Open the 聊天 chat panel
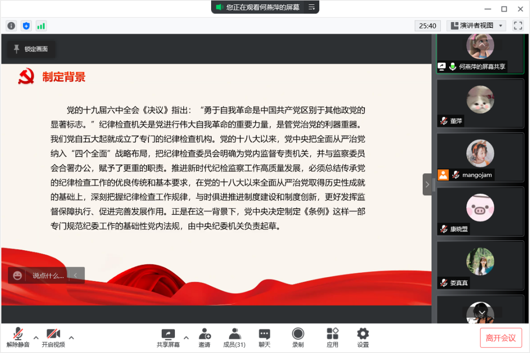This screenshot has height=353, width=530. pos(265,337)
